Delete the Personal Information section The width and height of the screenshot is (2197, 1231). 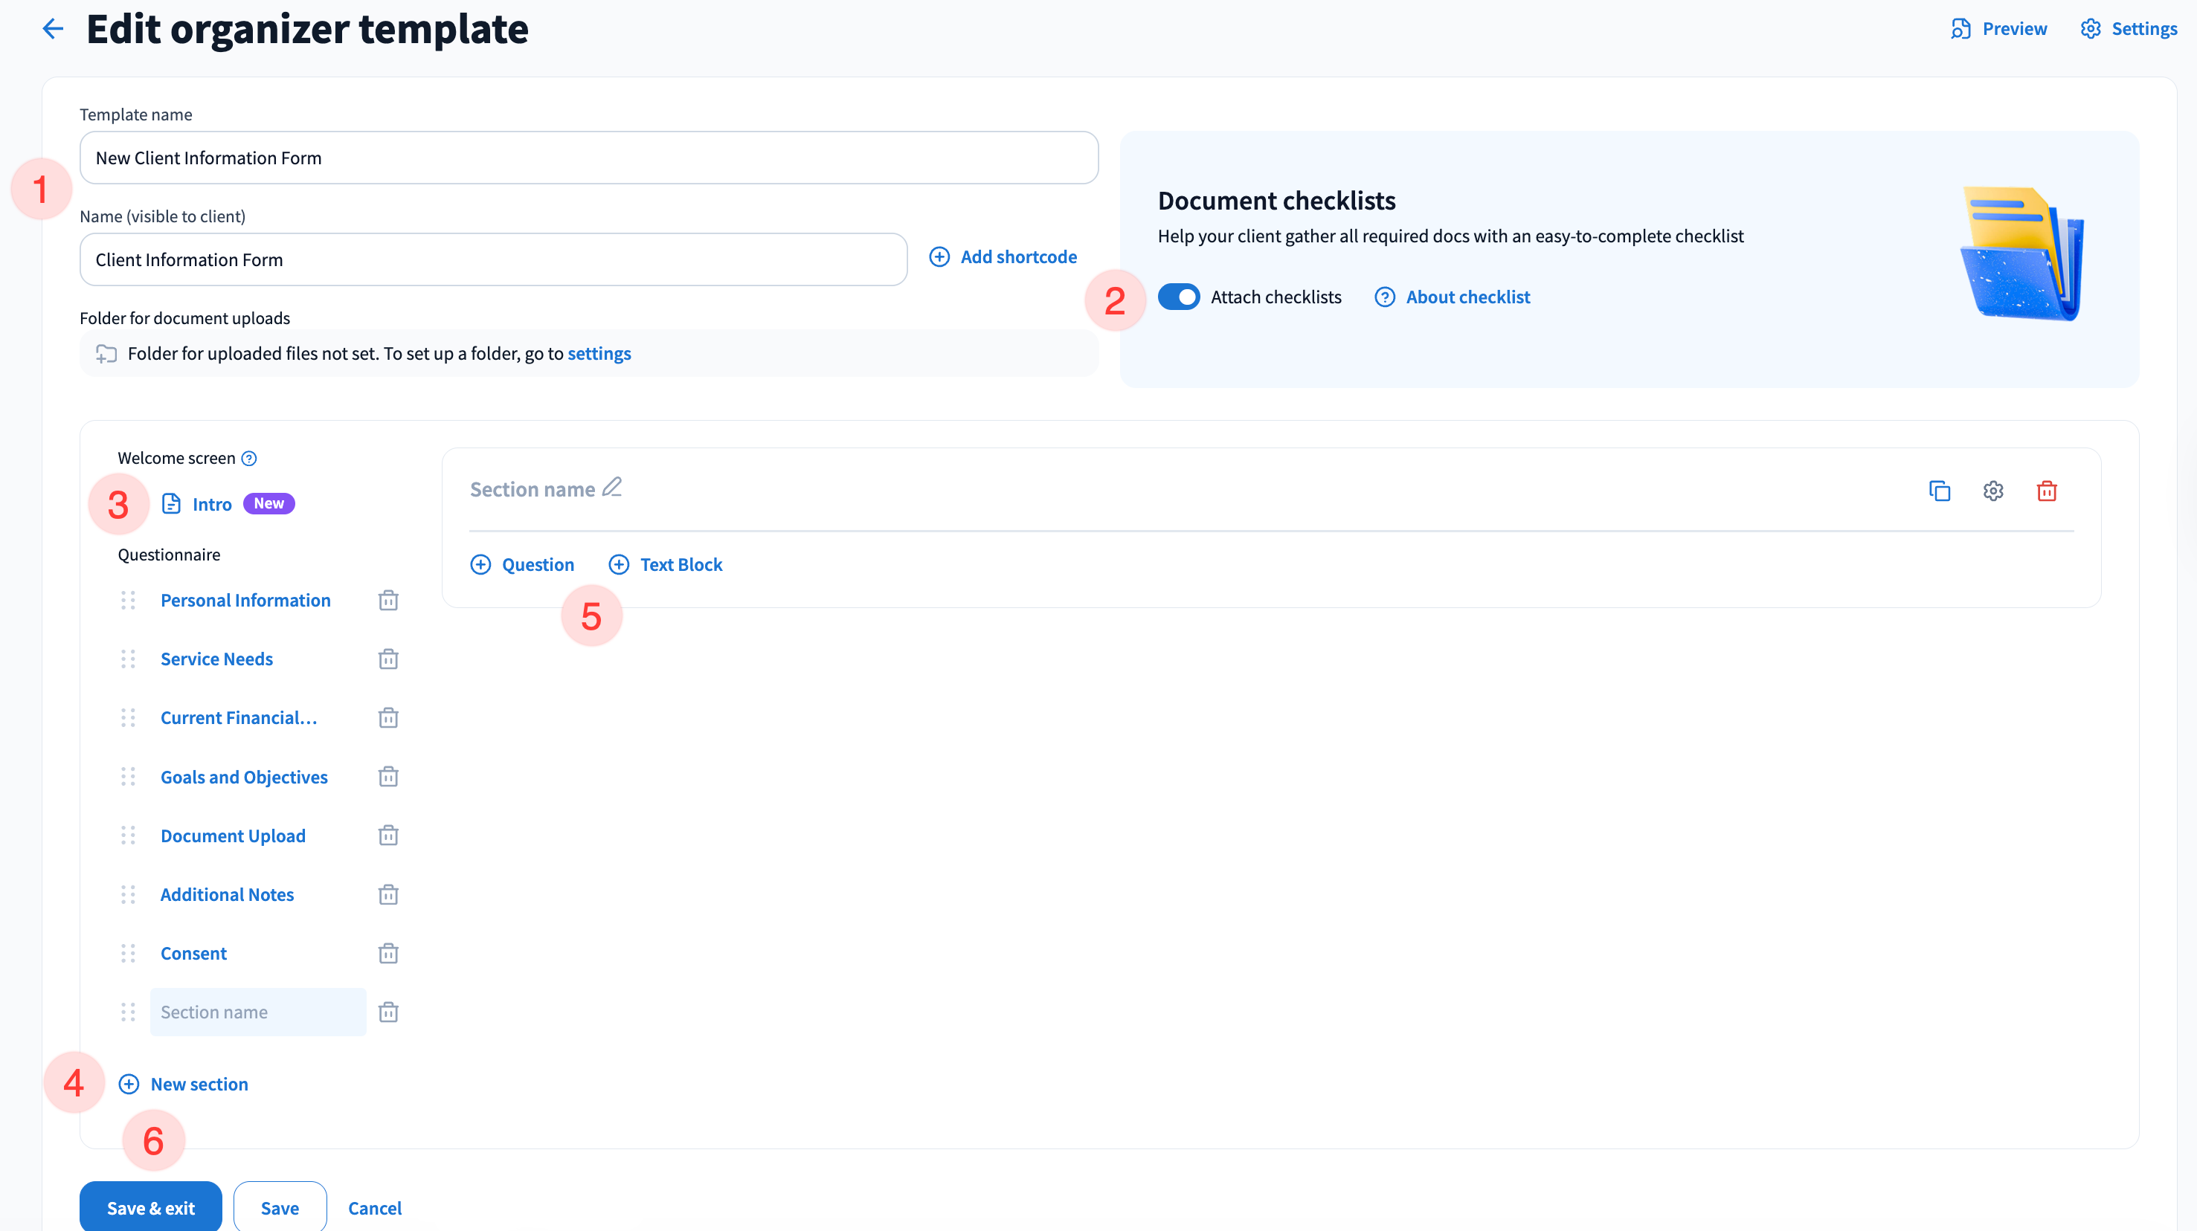(x=388, y=601)
